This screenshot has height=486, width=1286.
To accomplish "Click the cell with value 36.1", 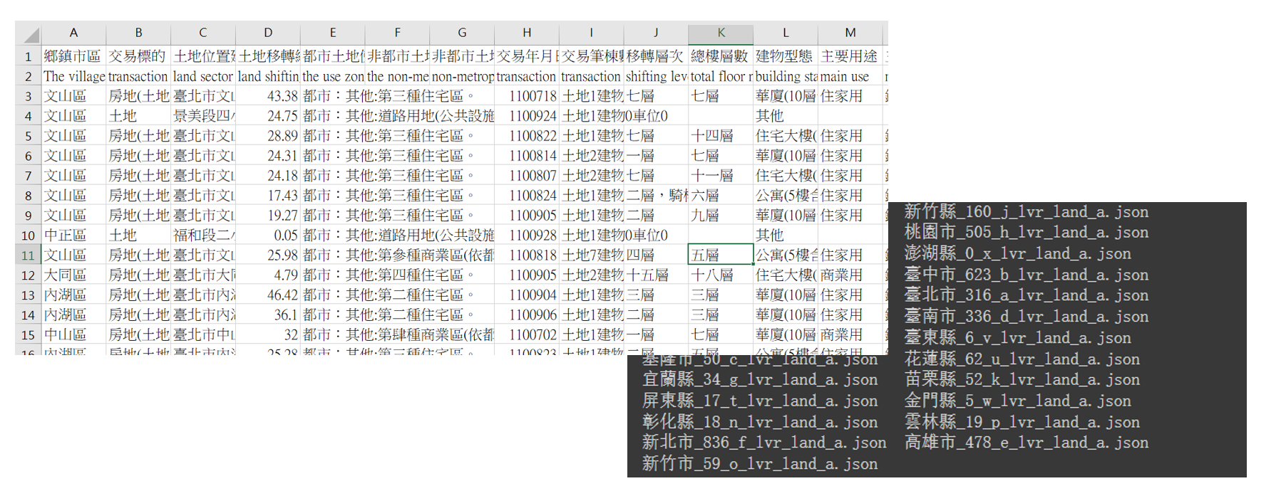I will [x=268, y=315].
